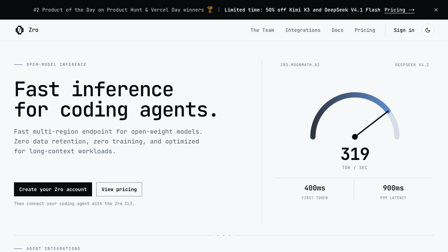Dismiss the announcement banner
The width and height of the screenshot is (448, 252).
pos(436,10)
